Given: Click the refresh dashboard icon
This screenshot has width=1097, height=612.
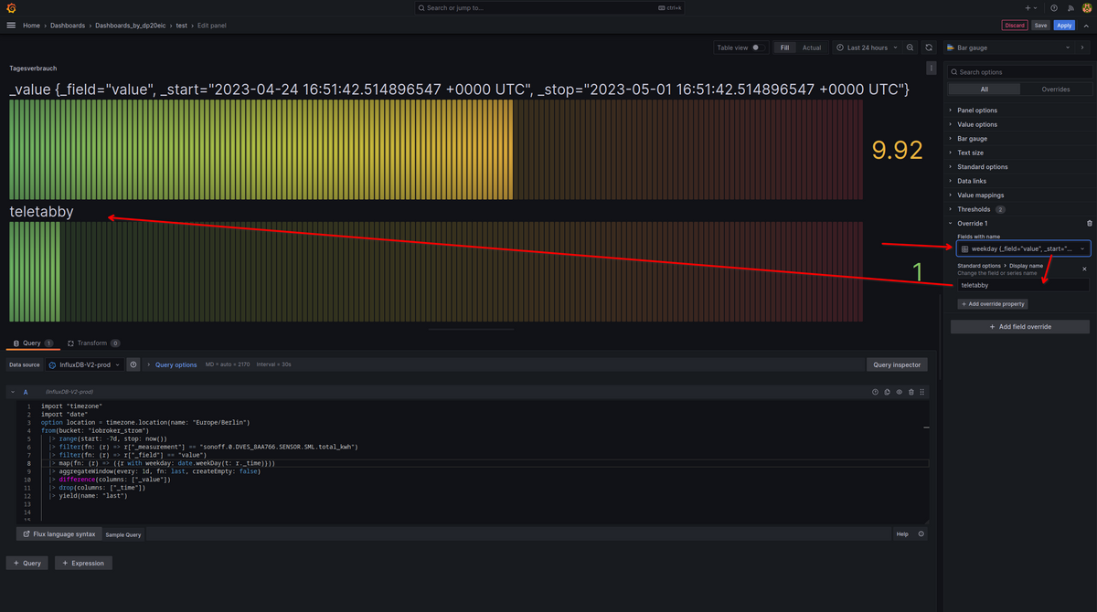Looking at the screenshot, I should 929,47.
